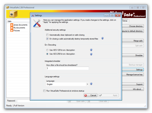The height and width of the screenshot is (113, 152).
Task: Click the shield info icon beside destroy temporary files
Action: [x=102, y=38]
